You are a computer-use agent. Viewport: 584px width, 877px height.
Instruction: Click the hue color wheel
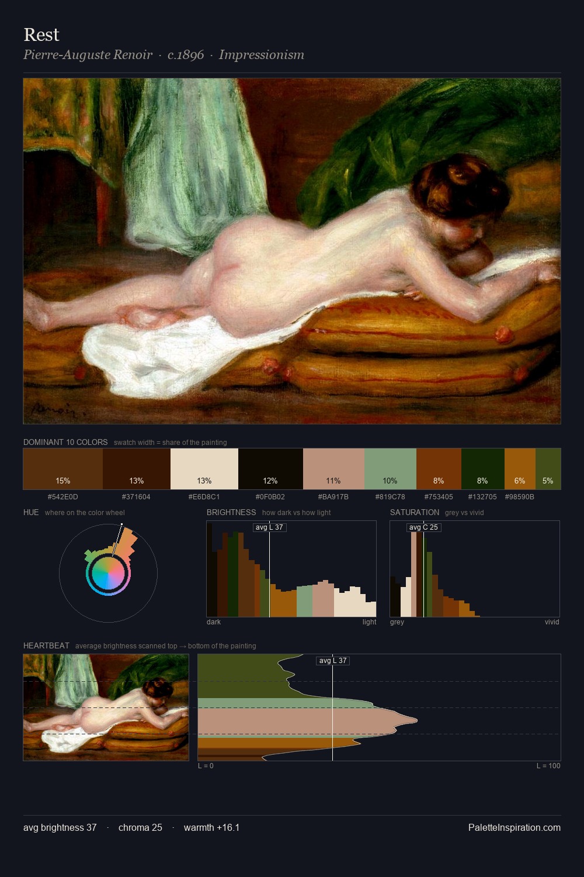pos(108,573)
